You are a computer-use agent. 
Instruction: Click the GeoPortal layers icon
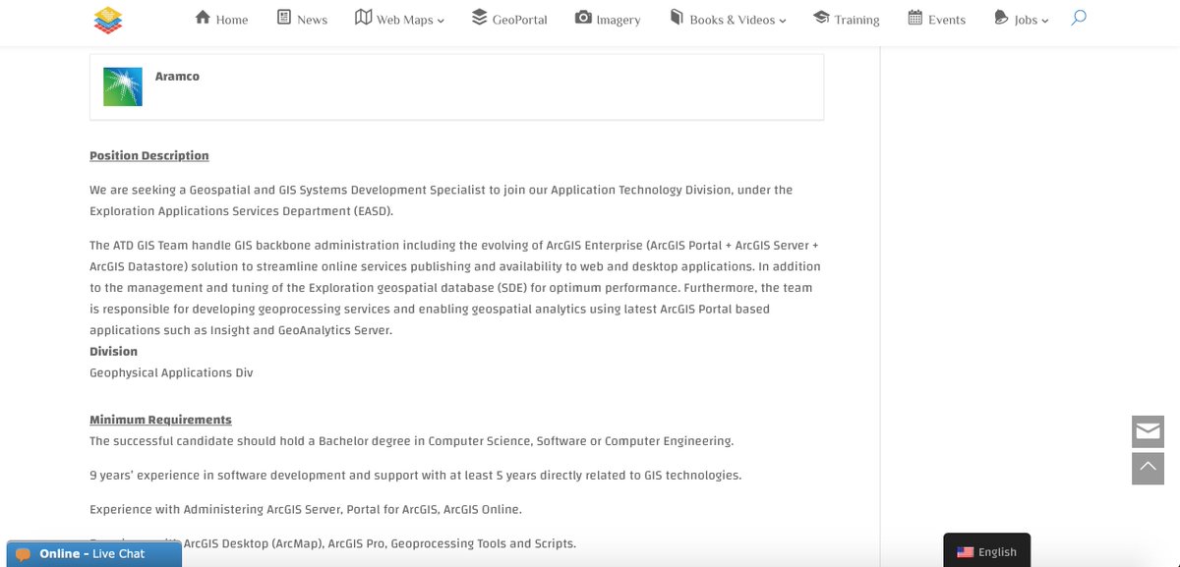pyautogui.click(x=479, y=18)
